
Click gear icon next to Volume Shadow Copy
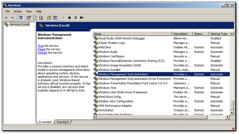pos(95,43)
